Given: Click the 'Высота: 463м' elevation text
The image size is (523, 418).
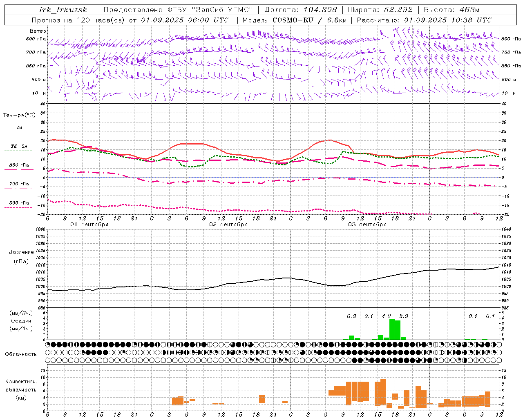Looking at the screenshot, I should pyautogui.click(x=451, y=10).
